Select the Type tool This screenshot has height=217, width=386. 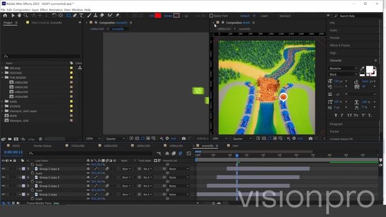tap(81, 16)
